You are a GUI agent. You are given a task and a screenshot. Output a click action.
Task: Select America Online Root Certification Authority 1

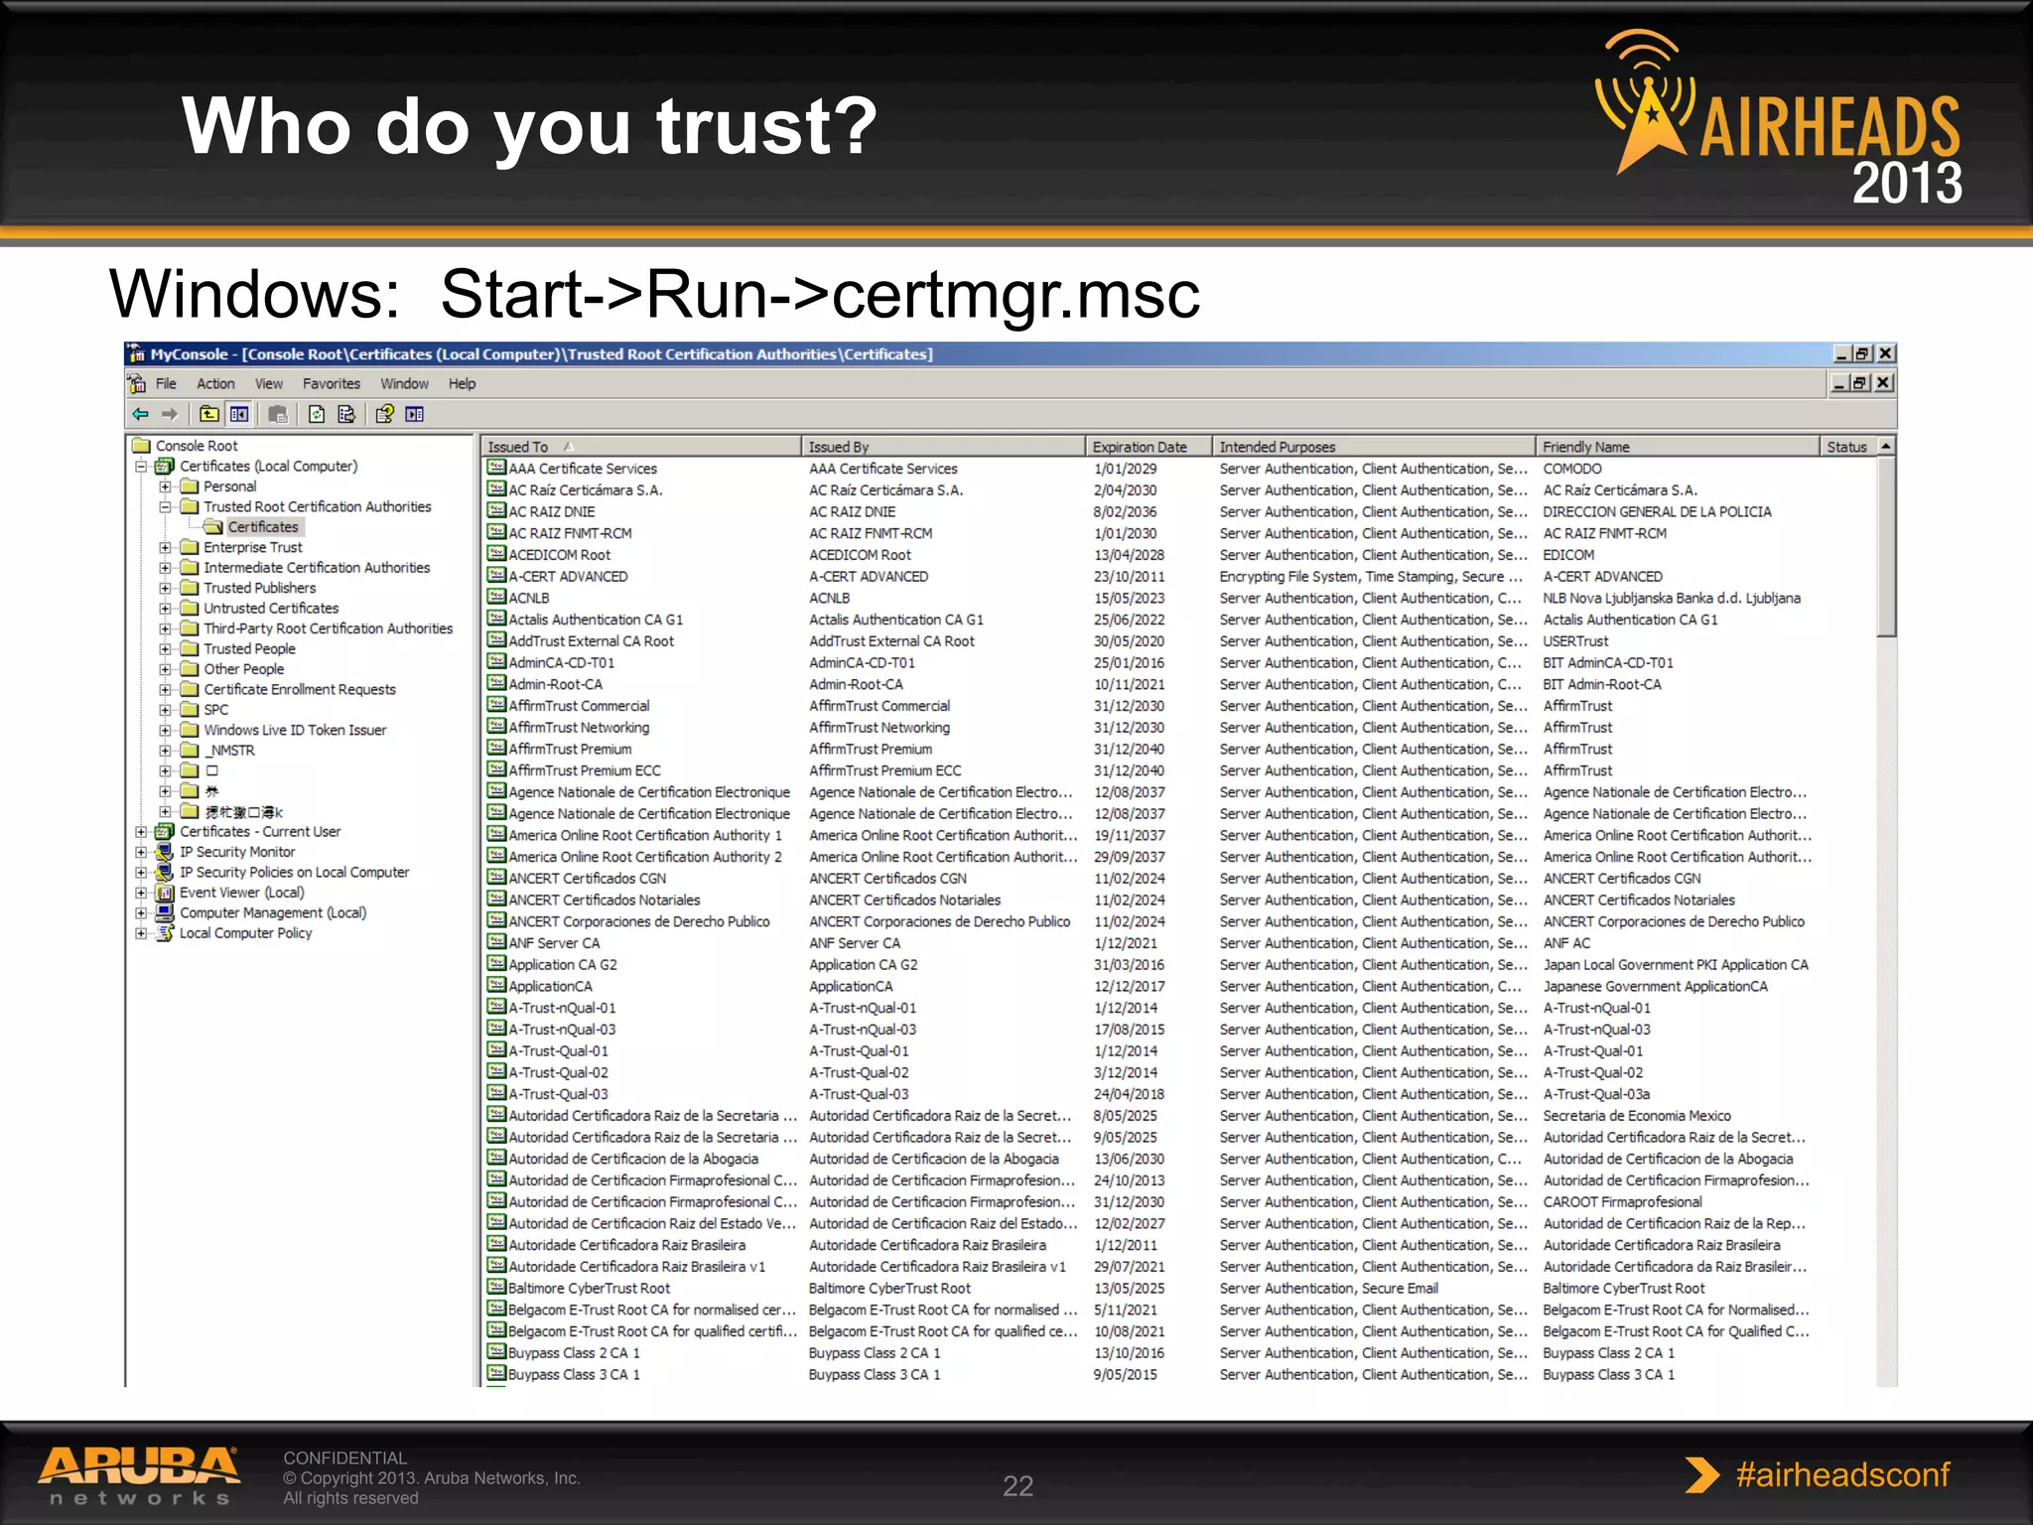(x=645, y=835)
